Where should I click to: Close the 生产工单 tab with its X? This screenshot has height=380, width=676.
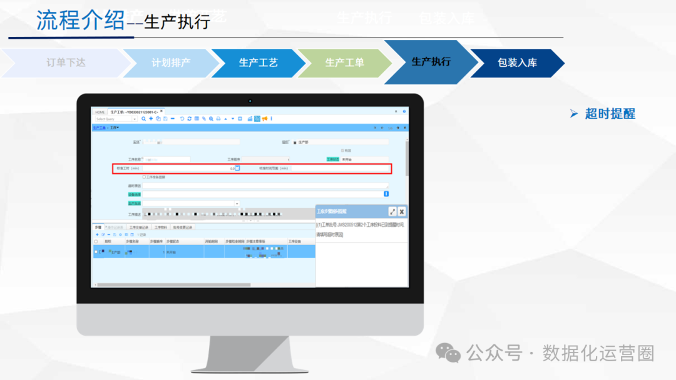161,111
